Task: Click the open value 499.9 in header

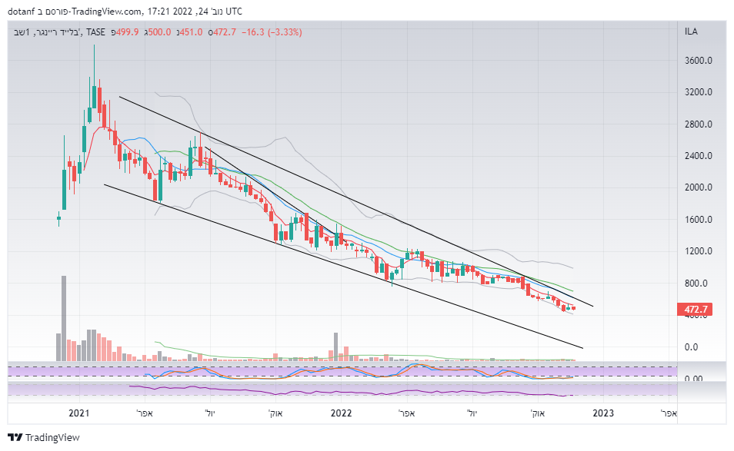Action: 127,32
